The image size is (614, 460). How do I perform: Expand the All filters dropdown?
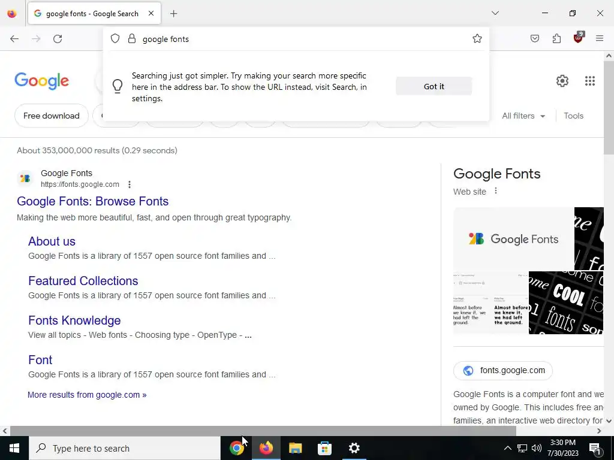[523, 116]
